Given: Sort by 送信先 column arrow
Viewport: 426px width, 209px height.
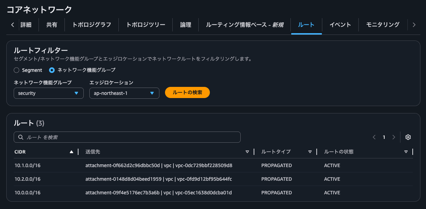Looking at the screenshot, I should [247, 152].
